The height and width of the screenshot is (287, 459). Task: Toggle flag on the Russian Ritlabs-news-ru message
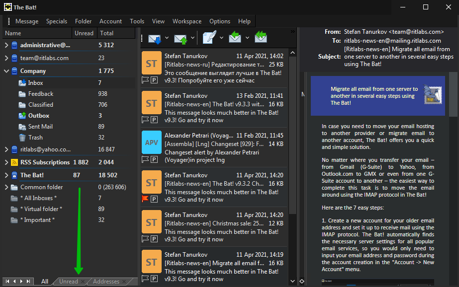145,80
